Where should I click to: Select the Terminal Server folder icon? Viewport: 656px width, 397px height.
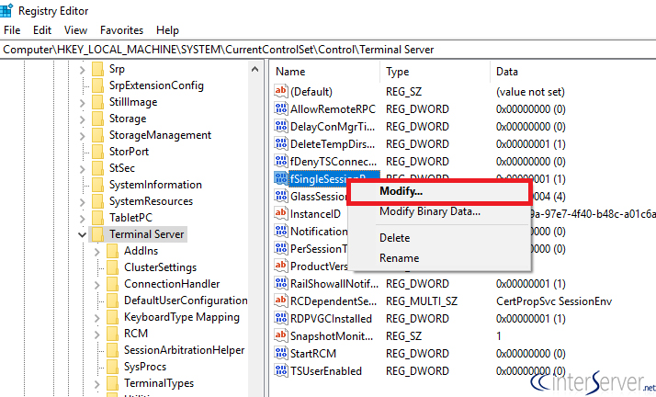point(98,234)
